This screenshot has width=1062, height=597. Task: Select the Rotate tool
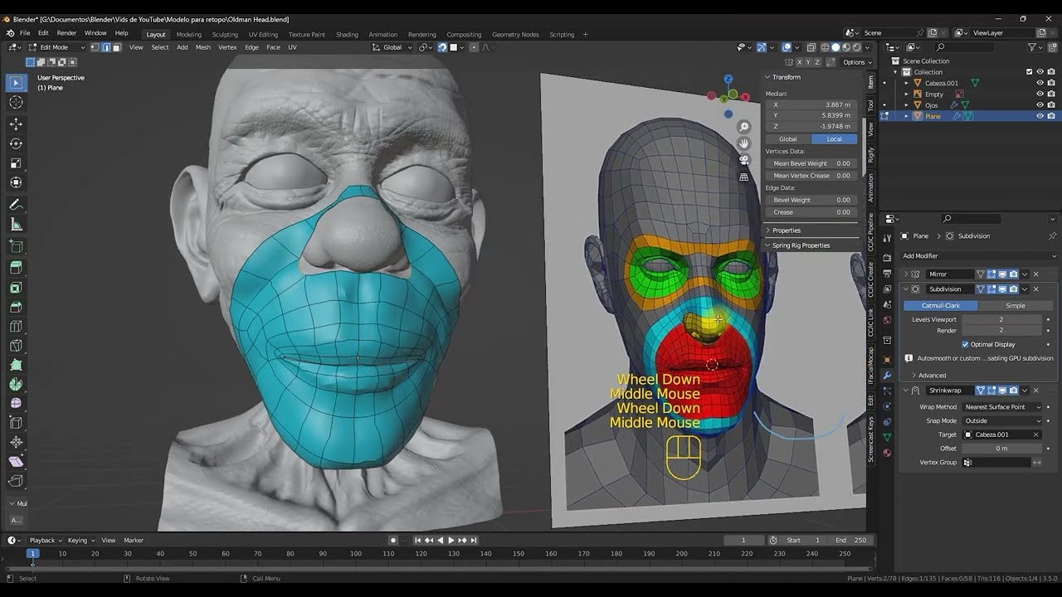(x=16, y=143)
